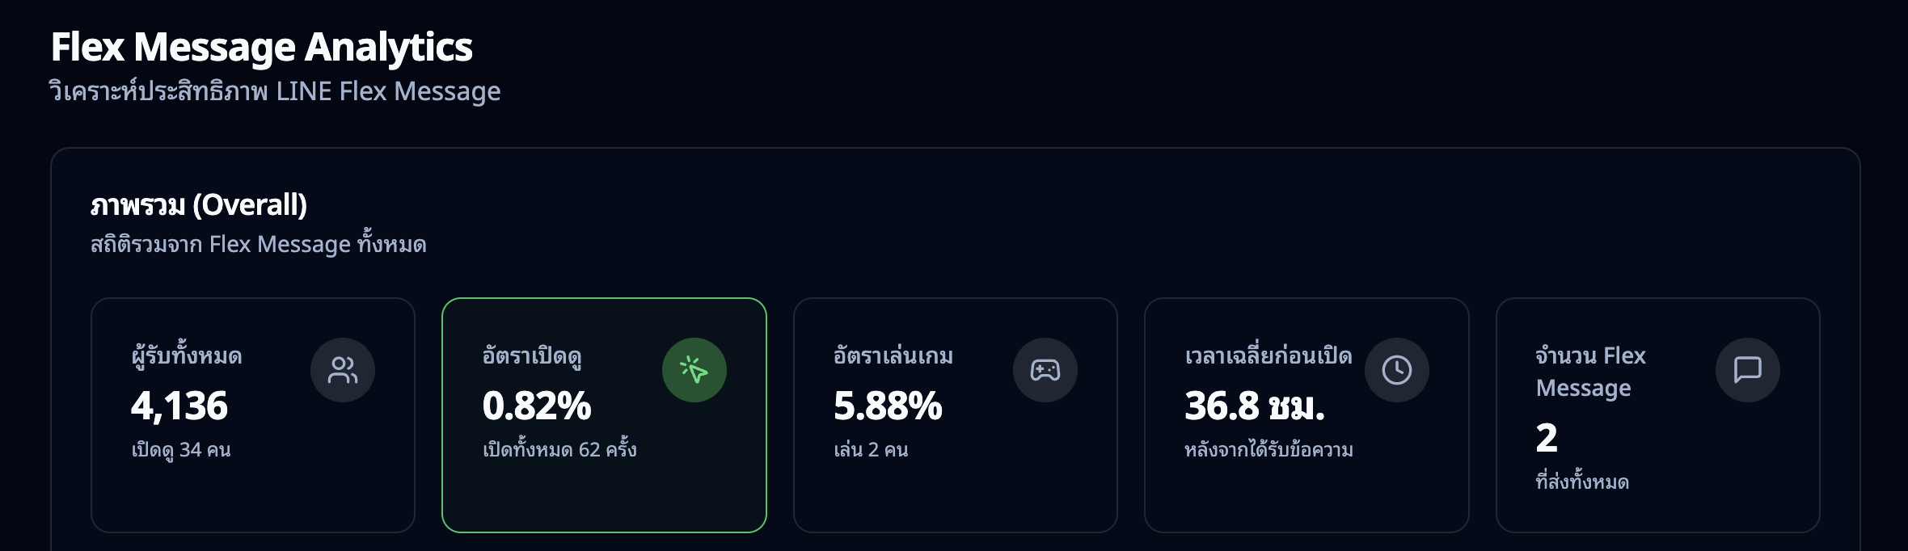
Task: Click the จำนวน Flex Message card label
Action: (x=1590, y=372)
